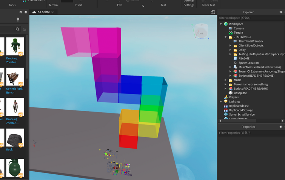Click the Filter Properties input field
The width and height of the screenshot is (285, 180).
tap(251, 133)
